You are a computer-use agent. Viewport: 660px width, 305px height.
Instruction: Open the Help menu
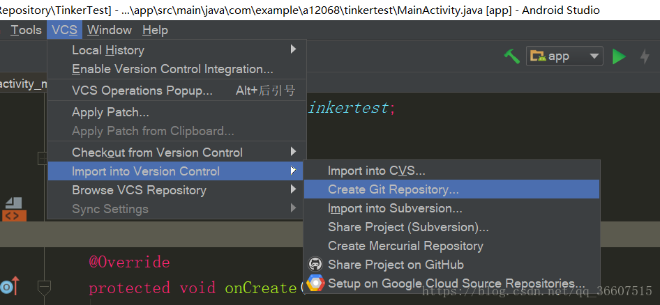[x=155, y=30]
